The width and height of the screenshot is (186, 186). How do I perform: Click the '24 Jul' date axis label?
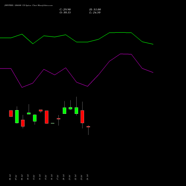(x=87, y=177)
